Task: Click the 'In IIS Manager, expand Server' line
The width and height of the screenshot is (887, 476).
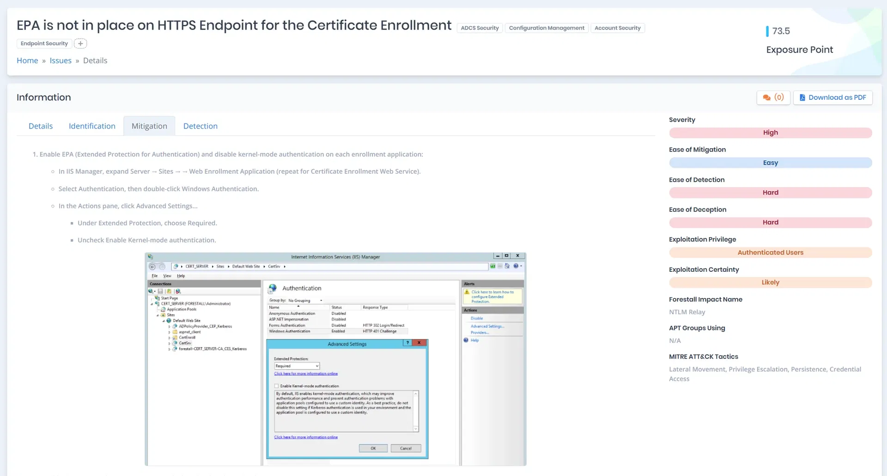Action: click(x=239, y=171)
